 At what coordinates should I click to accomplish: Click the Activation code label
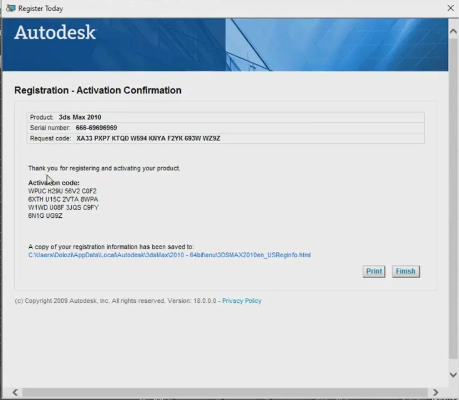[x=54, y=183]
